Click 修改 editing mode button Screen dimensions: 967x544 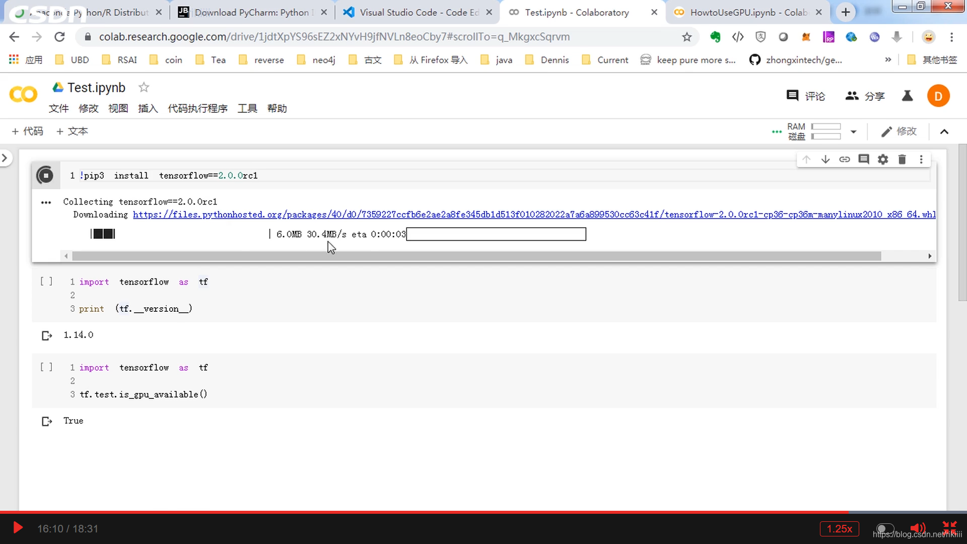click(x=899, y=131)
